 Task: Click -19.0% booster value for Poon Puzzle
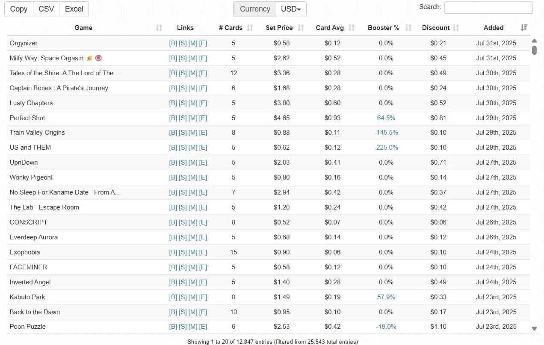click(x=386, y=327)
